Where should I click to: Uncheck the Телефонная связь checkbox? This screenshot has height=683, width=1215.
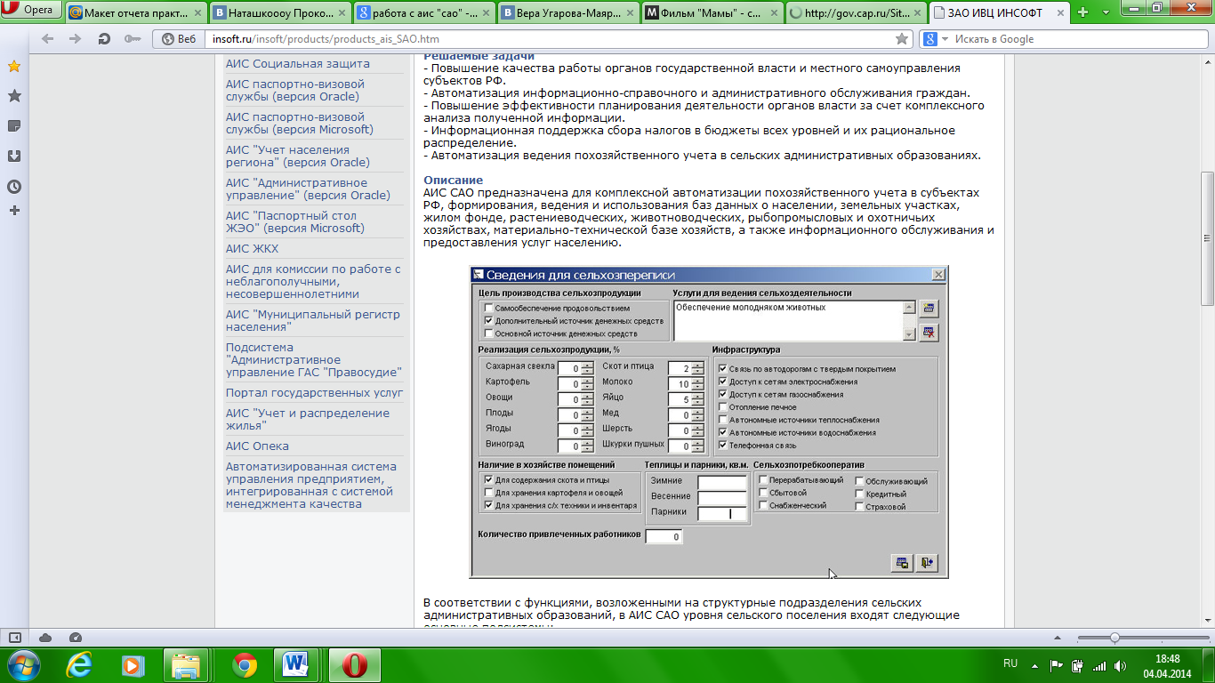click(x=722, y=445)
